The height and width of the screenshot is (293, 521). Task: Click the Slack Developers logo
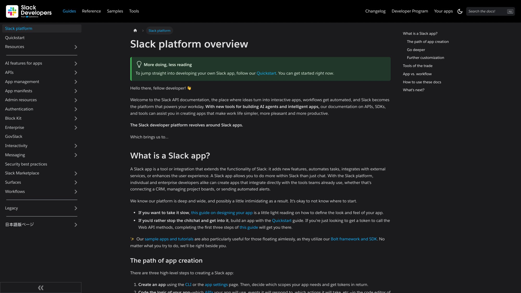pyautogui.click(x=29, y=11)
